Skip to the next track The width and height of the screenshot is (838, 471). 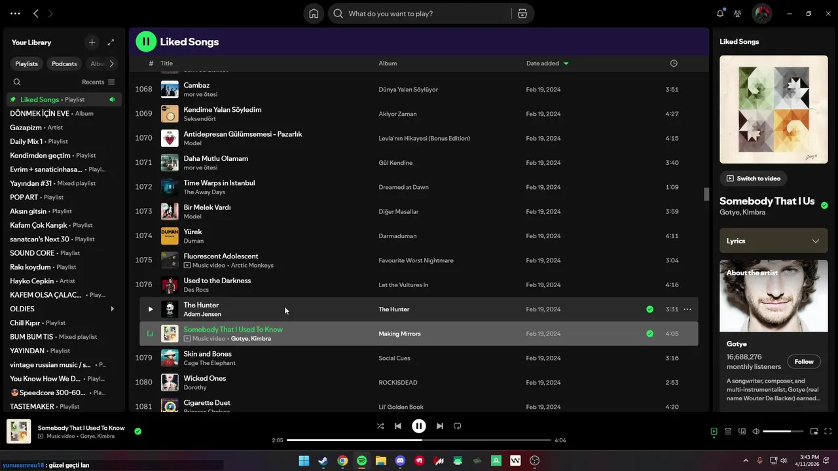440,426
